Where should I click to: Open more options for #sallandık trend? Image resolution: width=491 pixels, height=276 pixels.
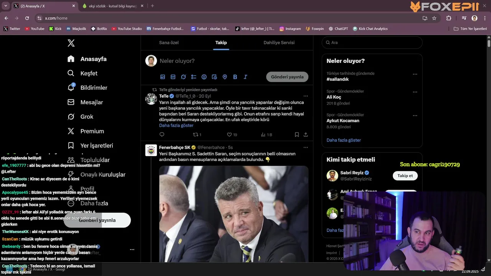coord(415,74)
